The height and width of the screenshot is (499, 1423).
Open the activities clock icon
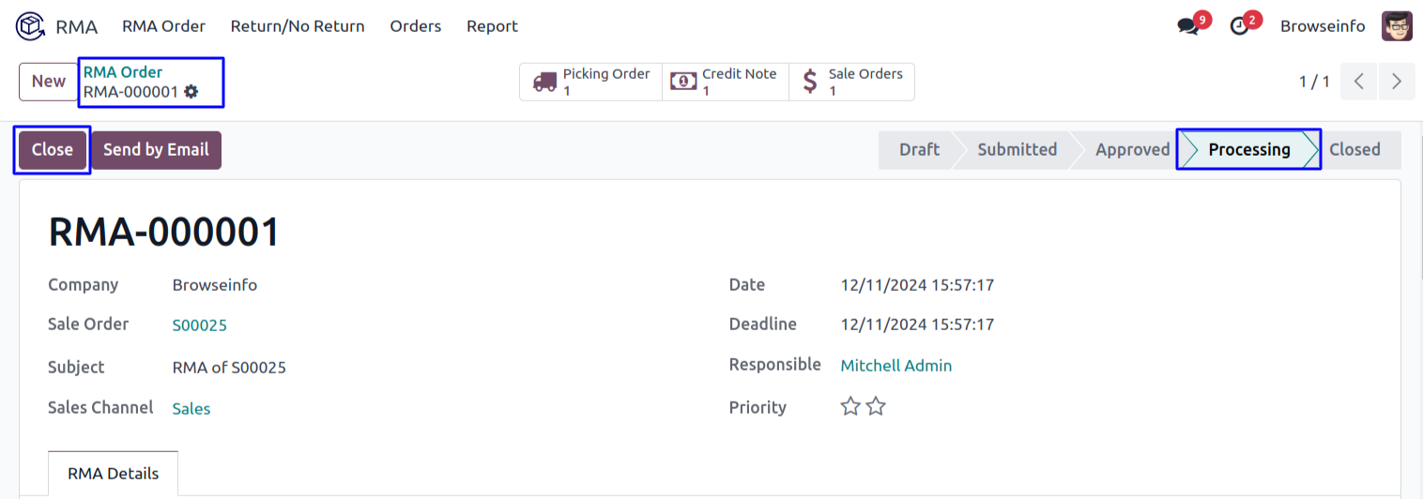1240,26
